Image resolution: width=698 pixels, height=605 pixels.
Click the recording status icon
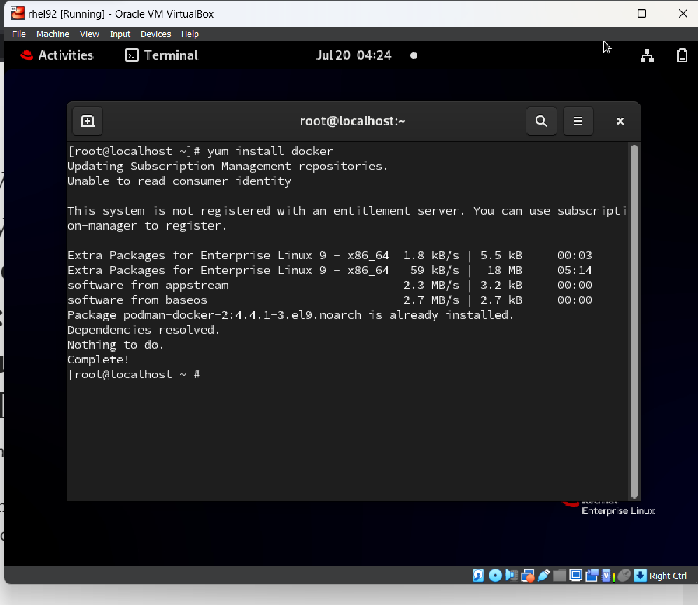pyautogui.click(x=592, y=575)
